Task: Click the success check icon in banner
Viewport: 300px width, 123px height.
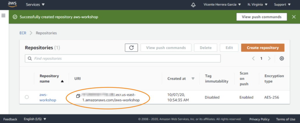Action: point(15,17)
